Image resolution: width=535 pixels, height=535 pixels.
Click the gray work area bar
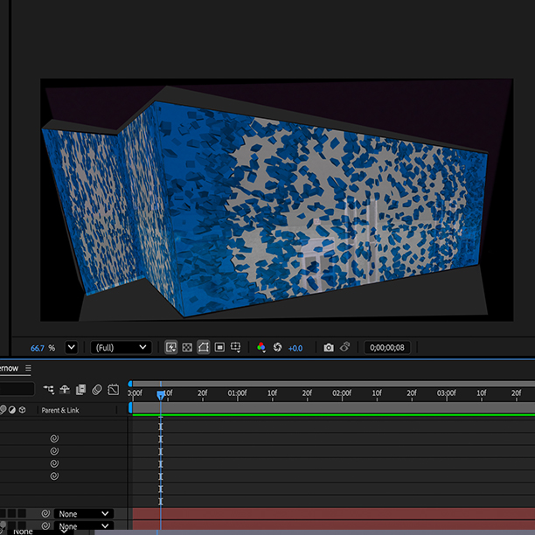coord(333,407)
